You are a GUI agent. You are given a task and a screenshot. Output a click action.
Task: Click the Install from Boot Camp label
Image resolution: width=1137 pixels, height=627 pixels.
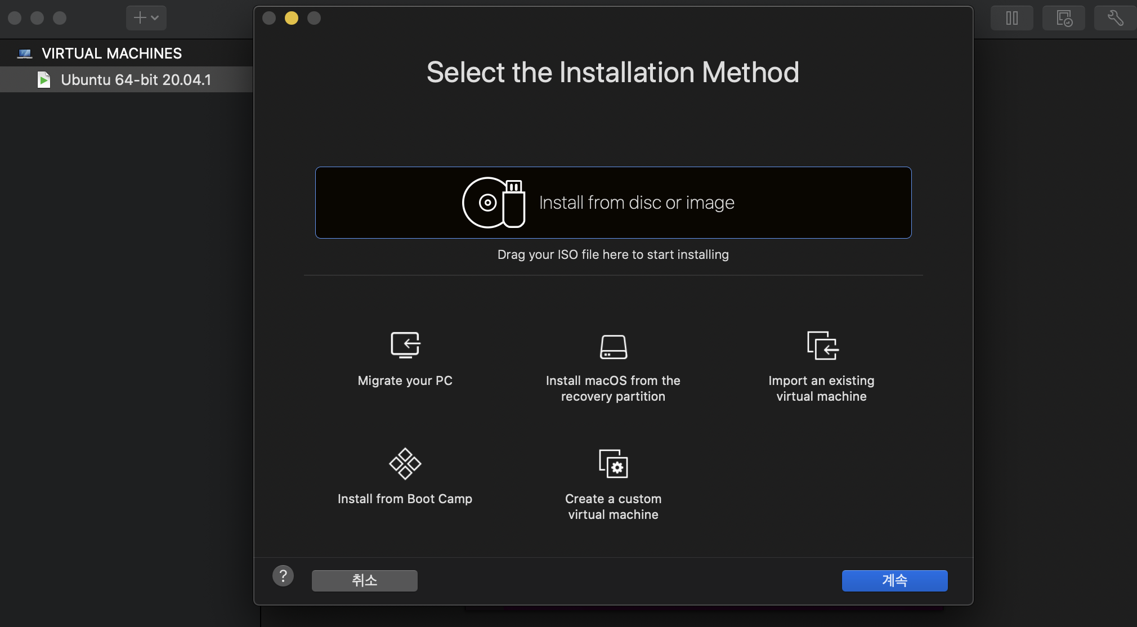405,499
